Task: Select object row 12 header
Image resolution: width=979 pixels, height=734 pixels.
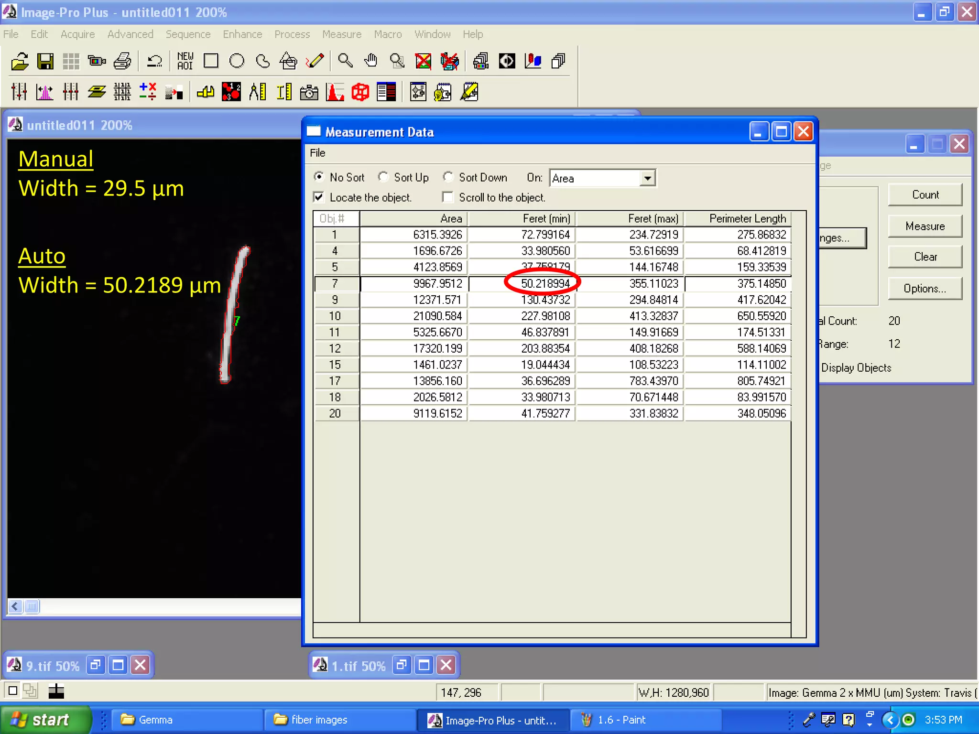Action: click(x=337, y=349)
